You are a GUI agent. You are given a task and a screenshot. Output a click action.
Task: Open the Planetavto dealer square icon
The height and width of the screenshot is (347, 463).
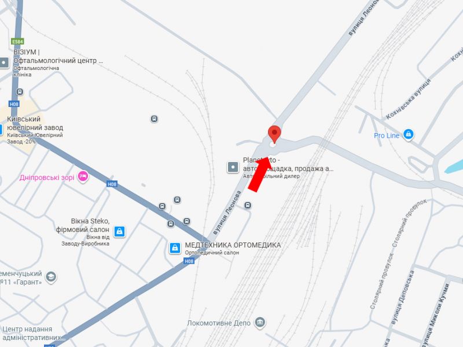(233, 167)
